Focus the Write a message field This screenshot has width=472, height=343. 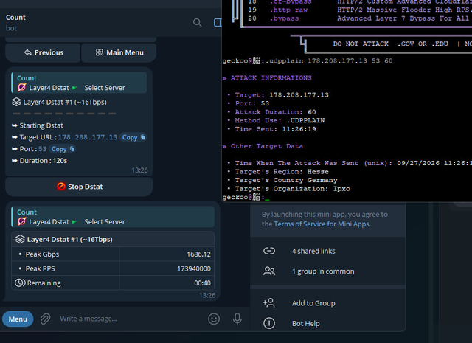pyautogui.click(x=130, y=319)
